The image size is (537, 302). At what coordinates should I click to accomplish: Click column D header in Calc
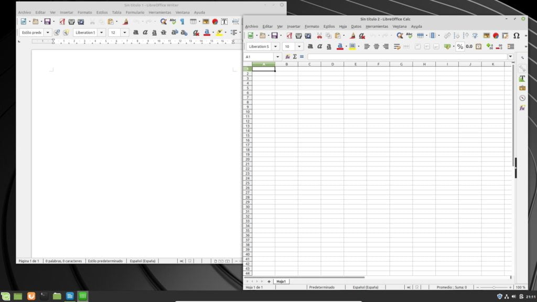click(332, 64)
